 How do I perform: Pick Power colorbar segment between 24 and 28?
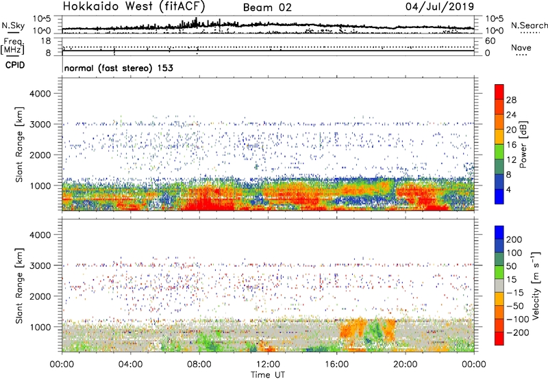[x=499, y=107]
